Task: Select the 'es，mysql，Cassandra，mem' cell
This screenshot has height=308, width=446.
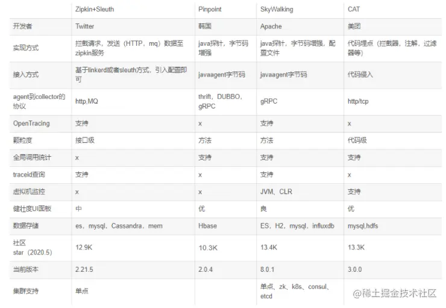Action: 119,226
